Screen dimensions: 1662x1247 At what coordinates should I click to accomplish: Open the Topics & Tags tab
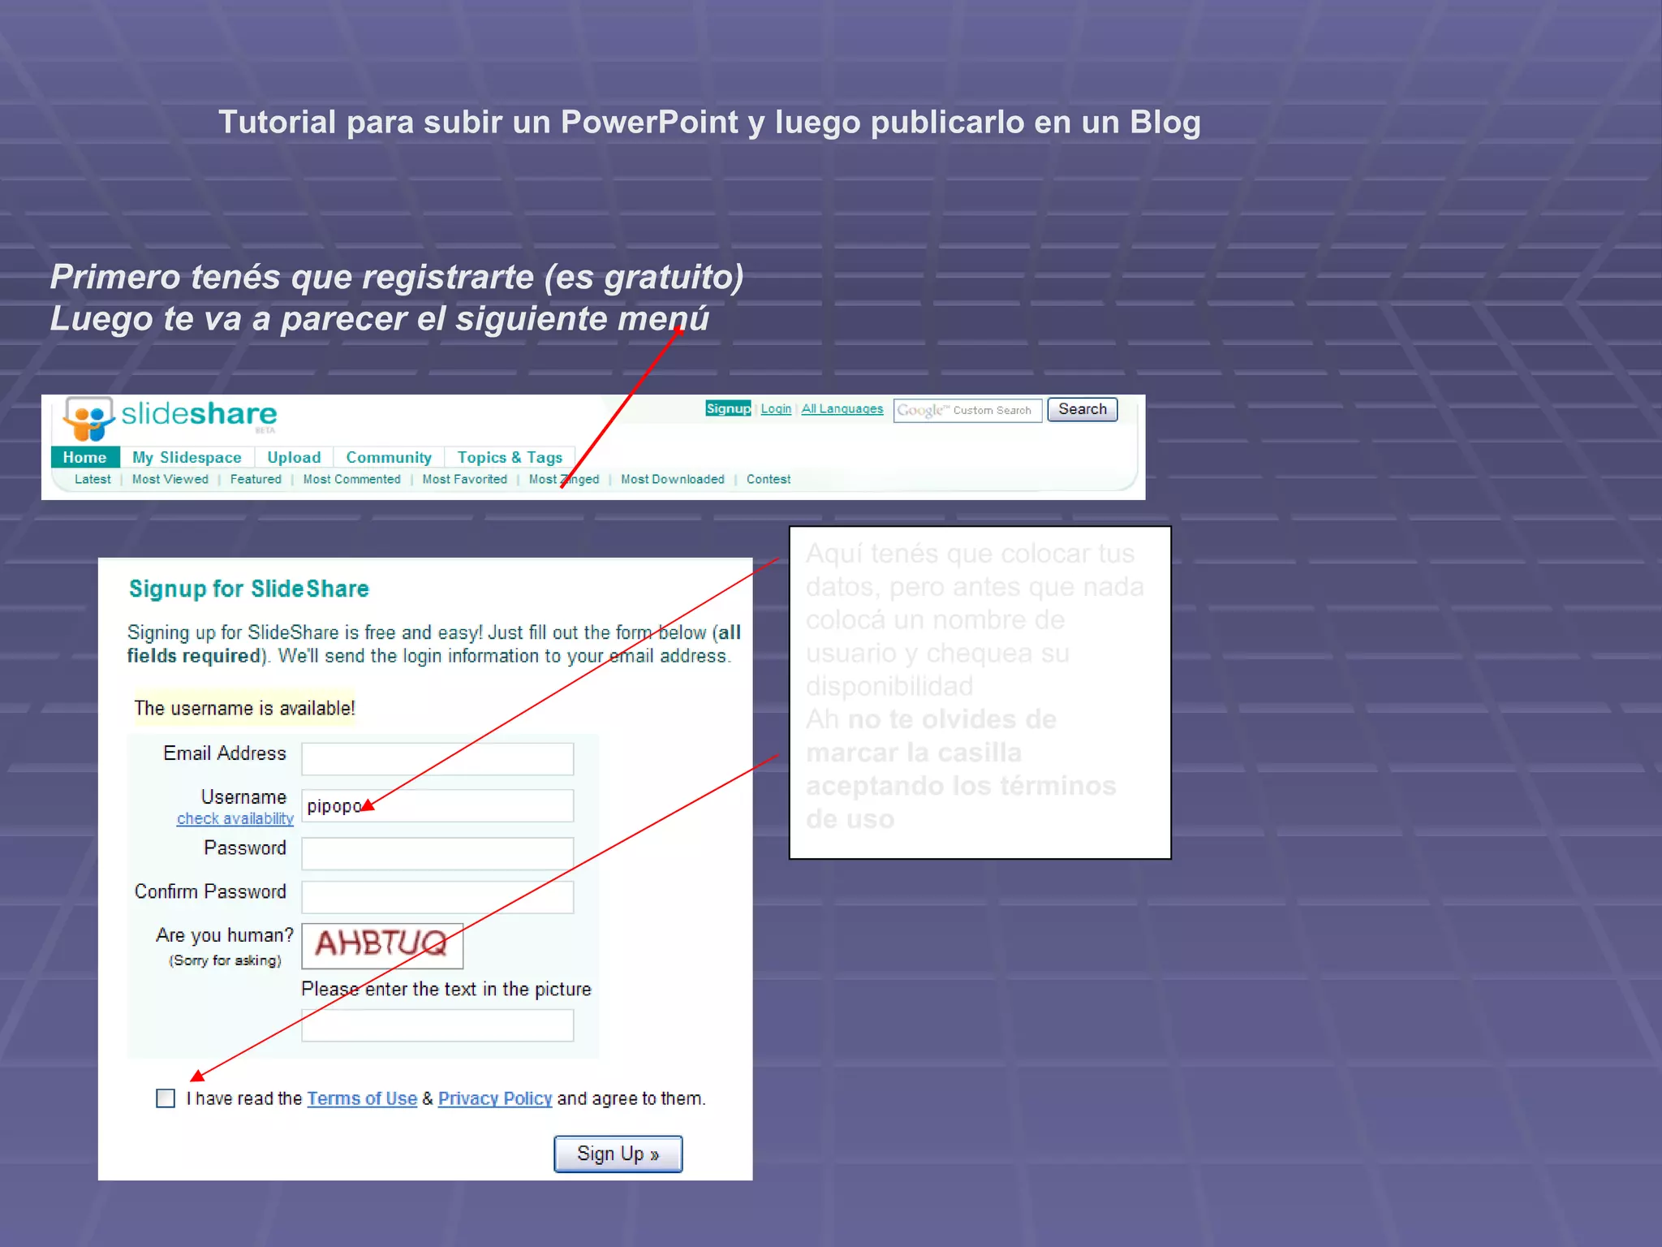click(x=510, y=457)
